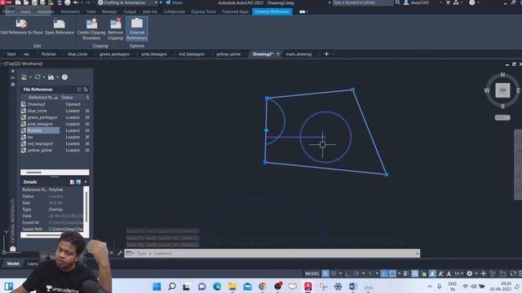This screenshot has height=293, width=522.
Task: Open the Help icon in references palette
Action: (64, 77)
